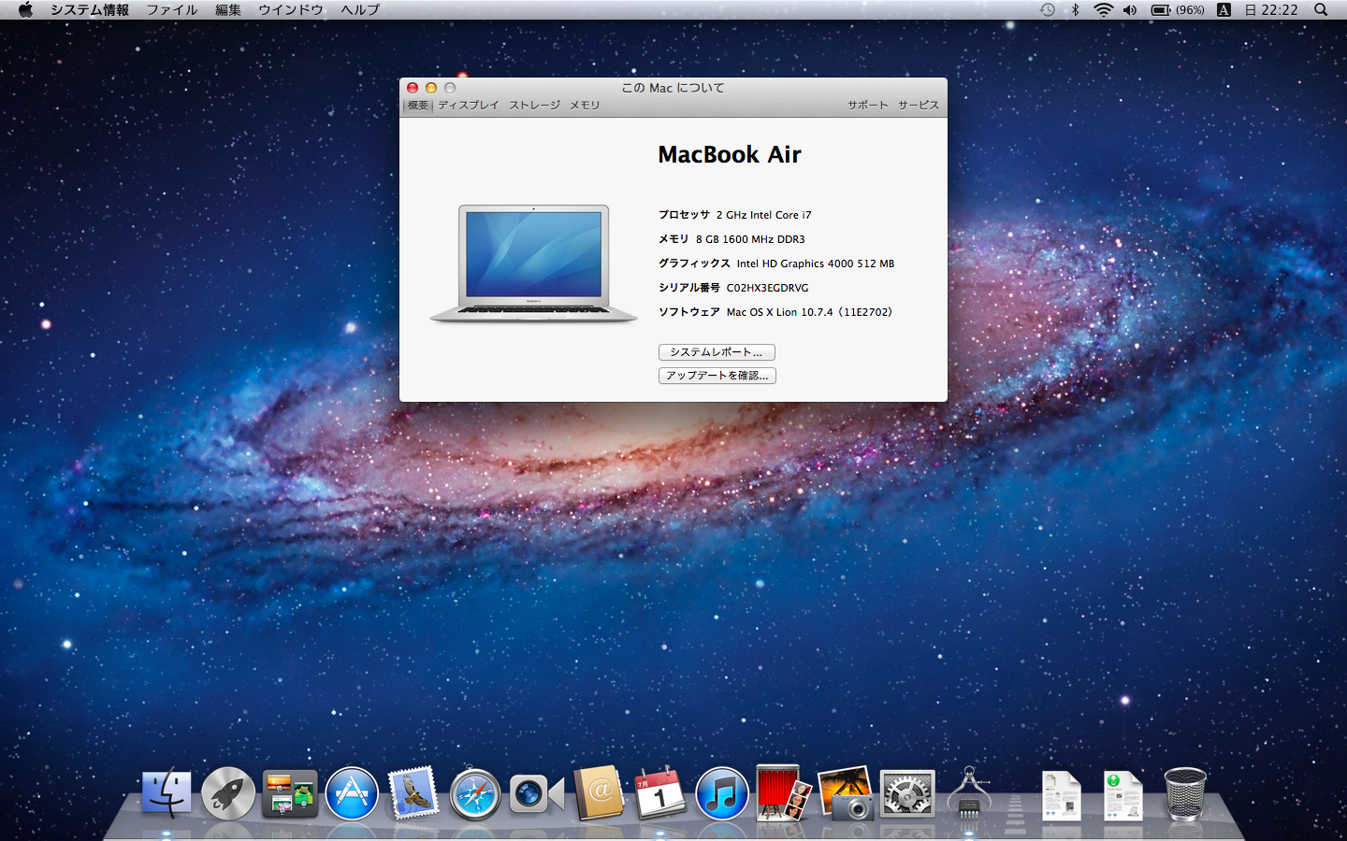Open Address Book in the Dock
The height and width of the screenshot is (841, 1347).
point(599,793)
